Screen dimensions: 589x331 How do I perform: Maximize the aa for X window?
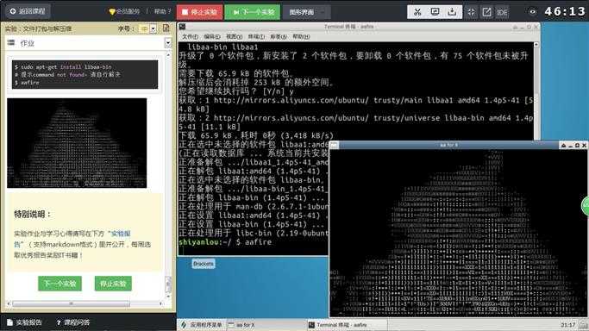tap(577, 145)
